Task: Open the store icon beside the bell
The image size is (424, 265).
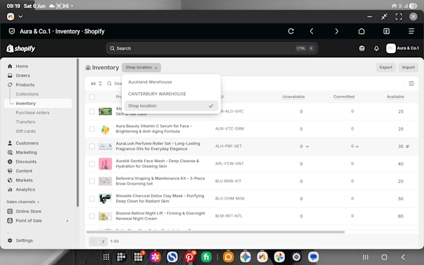Action: (362, 49)
